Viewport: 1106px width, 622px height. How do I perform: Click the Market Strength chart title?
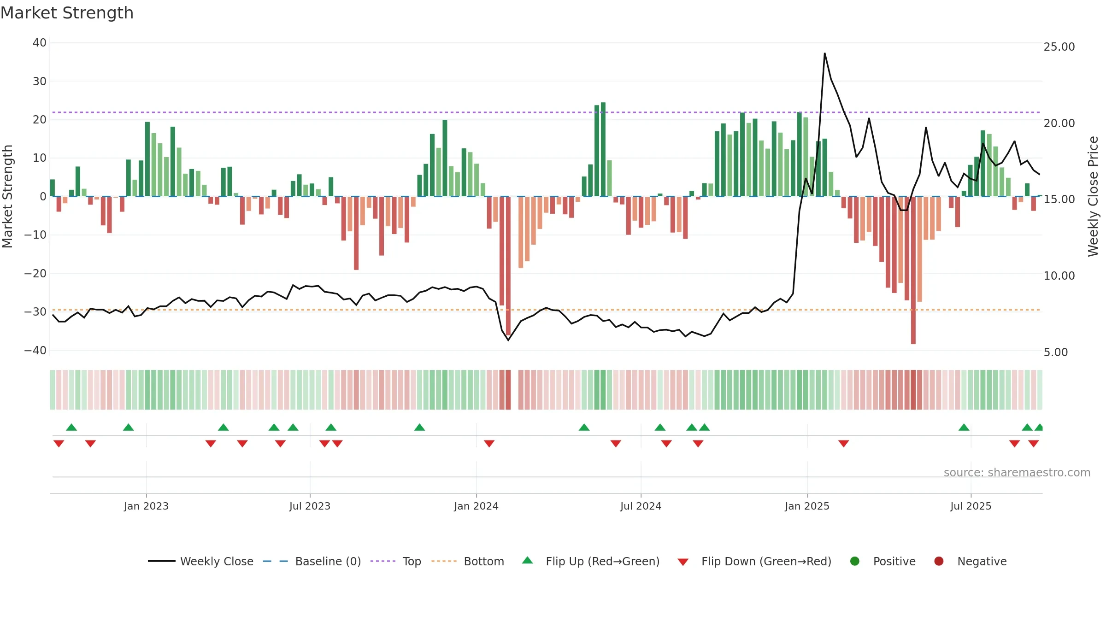[67, 13]
